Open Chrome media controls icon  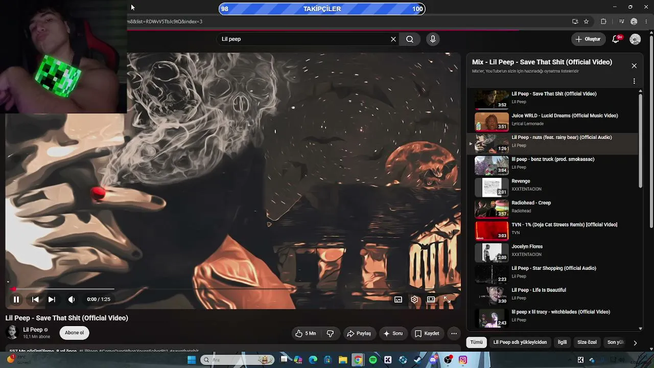[x=621, y=21]
